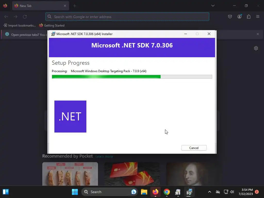Open the portrait painting Pocket story

coord(194,174)
